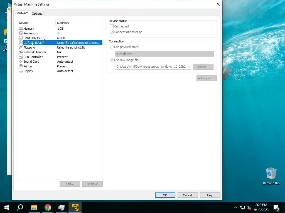Click the VMware Workstation taskbar icon

click(x=75, y=207)
